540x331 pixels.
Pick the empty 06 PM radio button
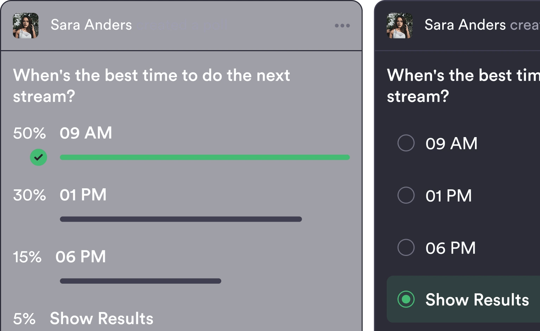point(406,248)
